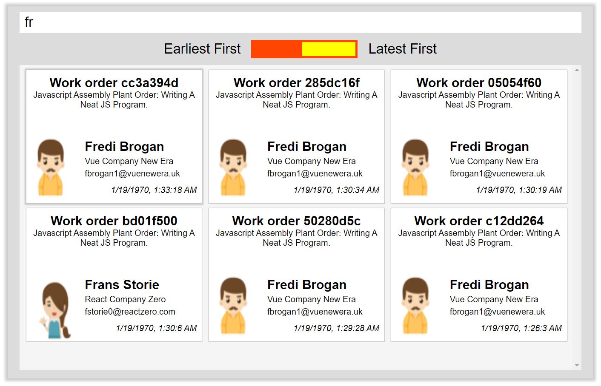The image size is (601, 386).
Task: Click the Latest First label
Action: point(402,49)
